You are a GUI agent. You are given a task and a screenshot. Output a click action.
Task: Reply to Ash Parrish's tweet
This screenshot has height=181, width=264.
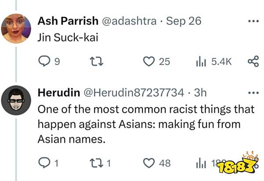pos(44,62)
